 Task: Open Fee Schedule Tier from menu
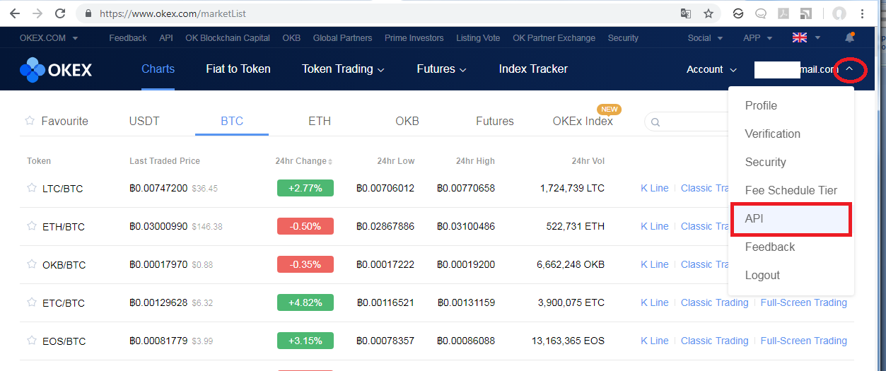coord(791,190)
